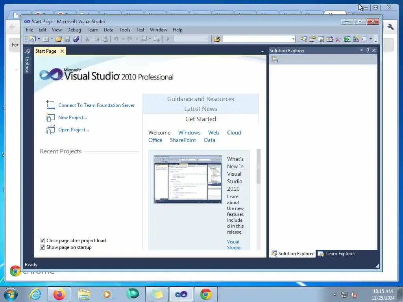This screenshot has width=403, height=302.
Task: Open the New Project dropdown arrow
Action: pos(39,39)
